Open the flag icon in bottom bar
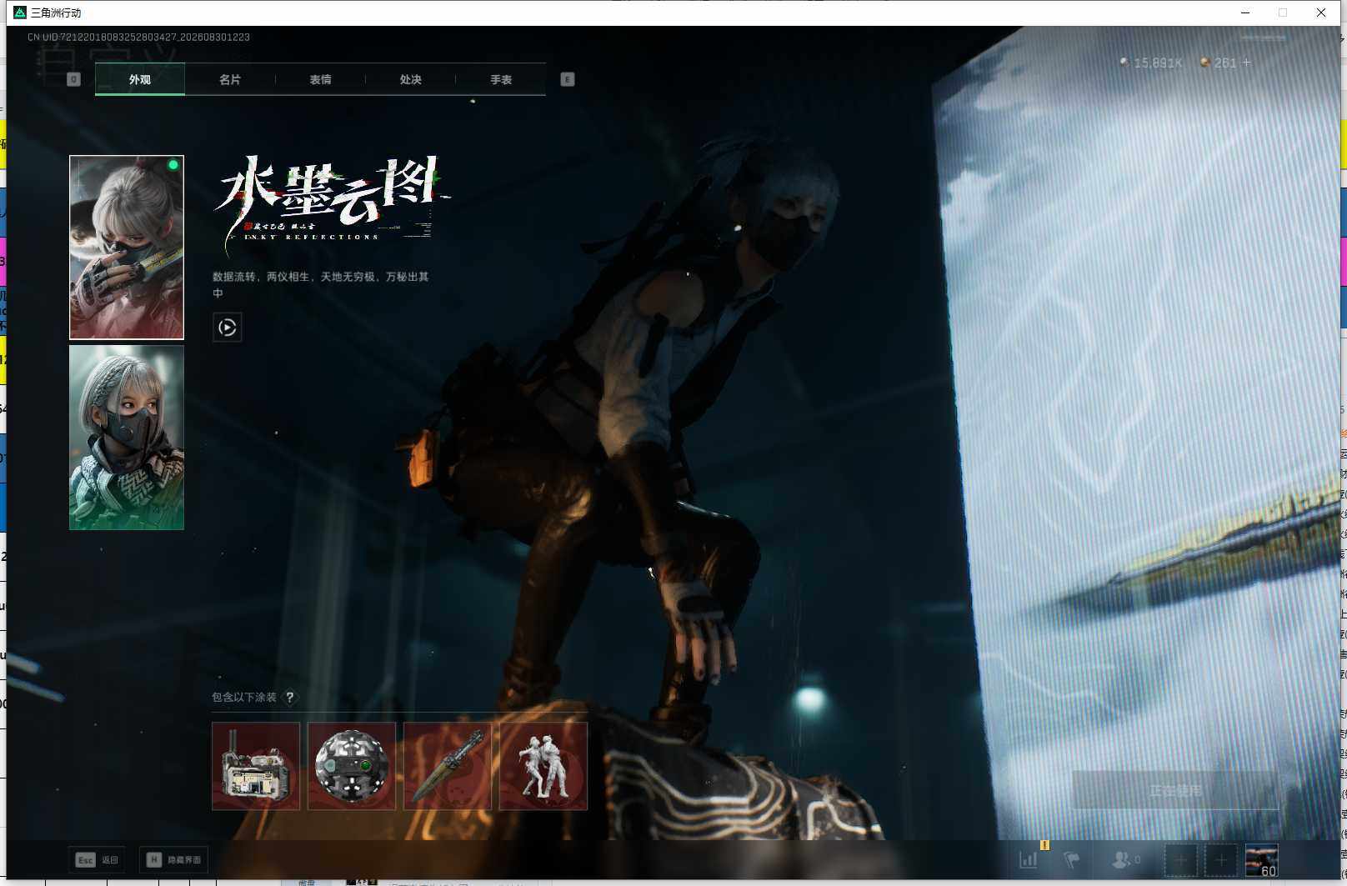 [x=1072, y=859]
